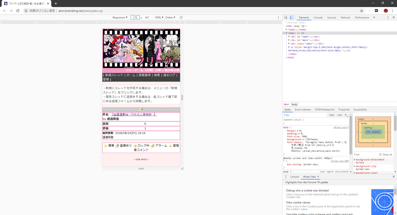The height and width of the screenshot is (215, 397).
Task: Open the Responsive device dropdown
Action: tap(120, 18)
